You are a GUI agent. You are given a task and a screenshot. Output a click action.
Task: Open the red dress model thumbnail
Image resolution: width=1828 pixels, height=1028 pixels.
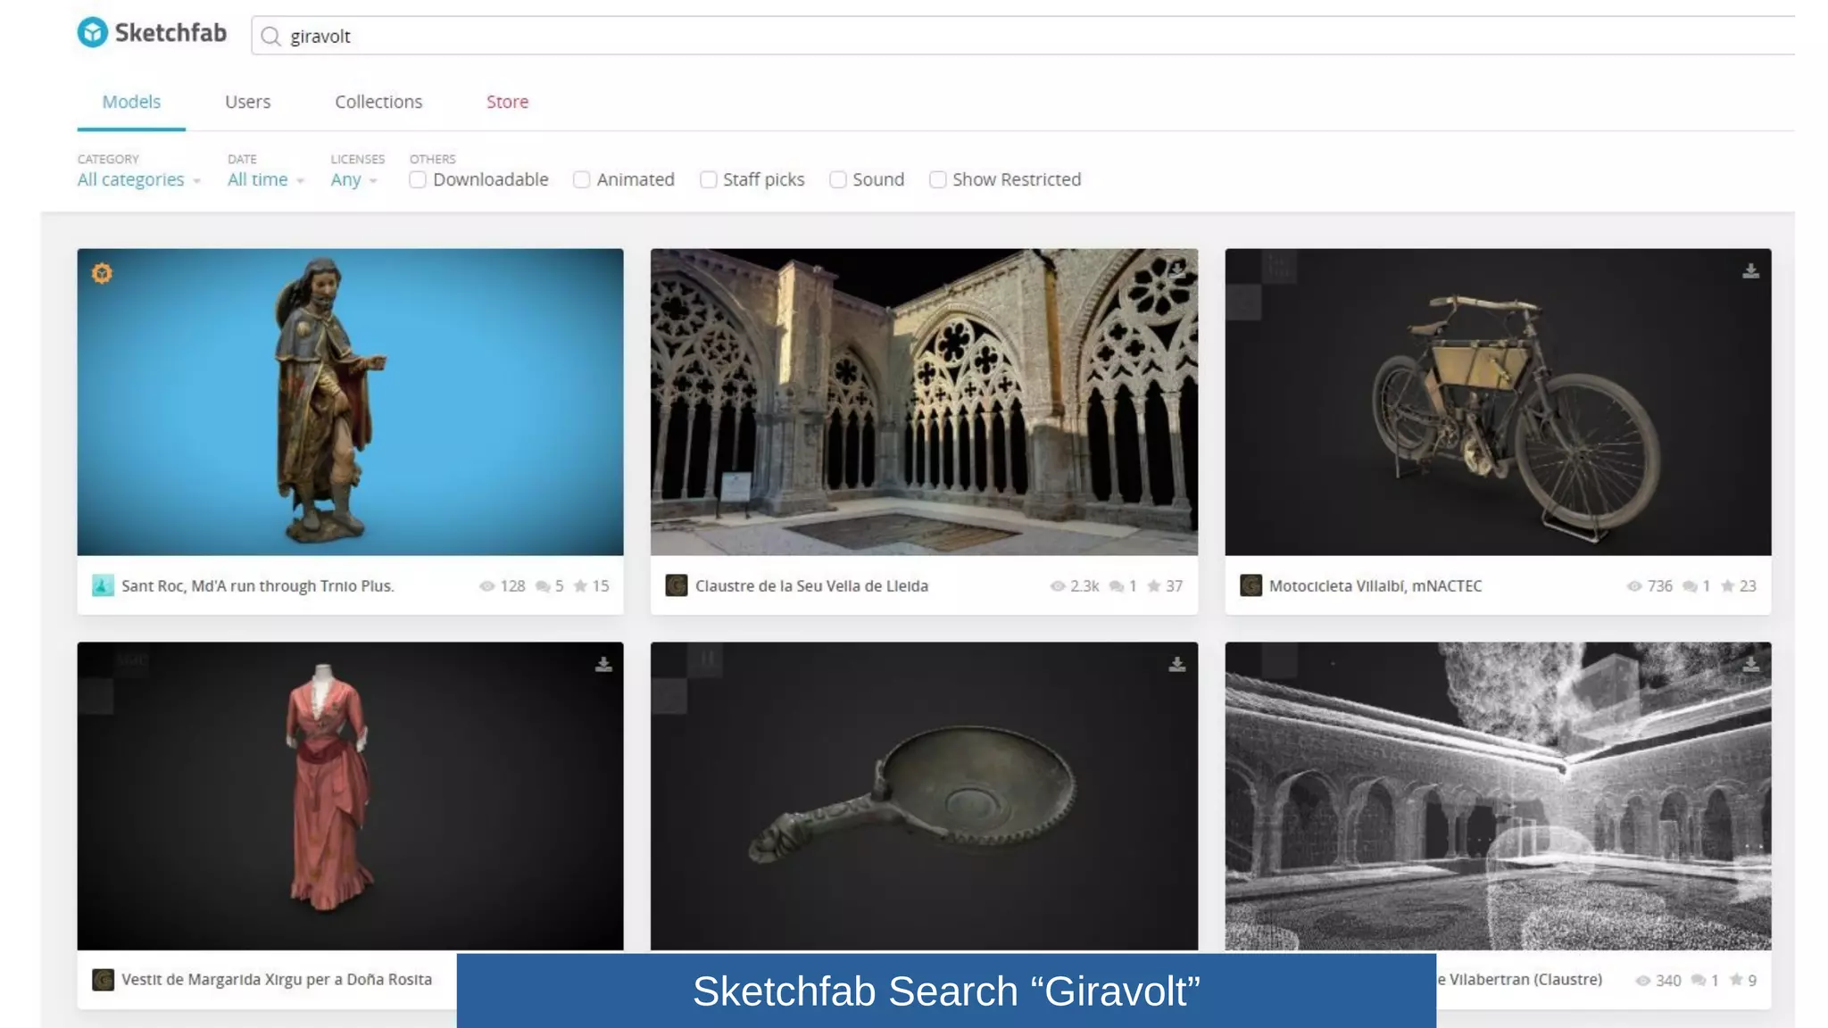(350, 796)
